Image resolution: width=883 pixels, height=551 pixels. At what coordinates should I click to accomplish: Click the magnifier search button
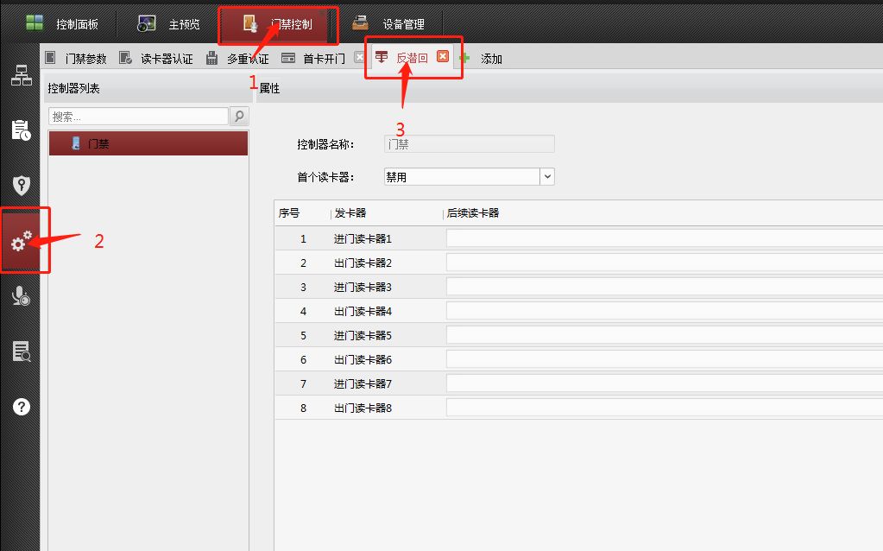click(239, 116)
